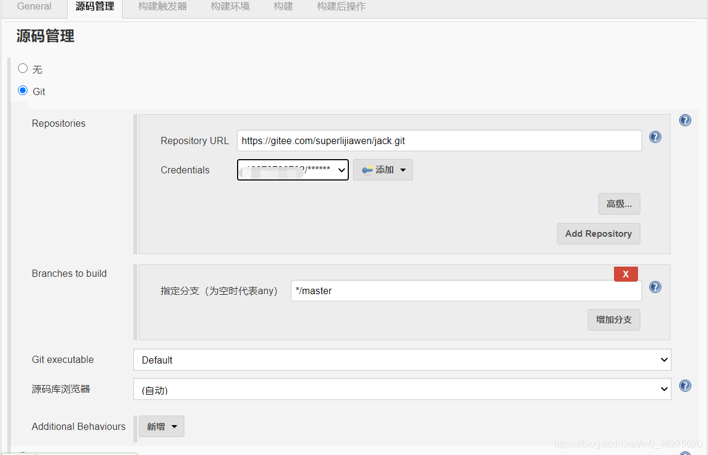Switch to the General tab
The image size is (708, 455).
[x=34, y=7]
